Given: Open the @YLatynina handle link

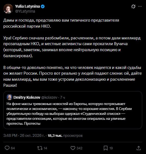Looking at the screenshot, I should (x=25, y=11).
